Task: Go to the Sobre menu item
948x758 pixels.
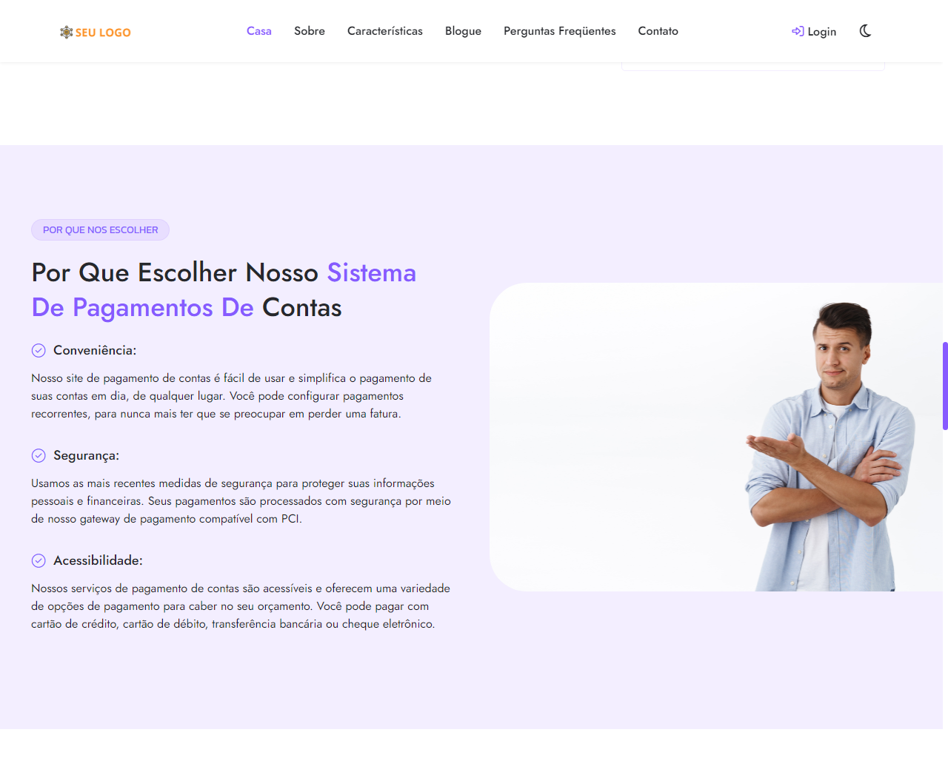Action: [310, 31]
